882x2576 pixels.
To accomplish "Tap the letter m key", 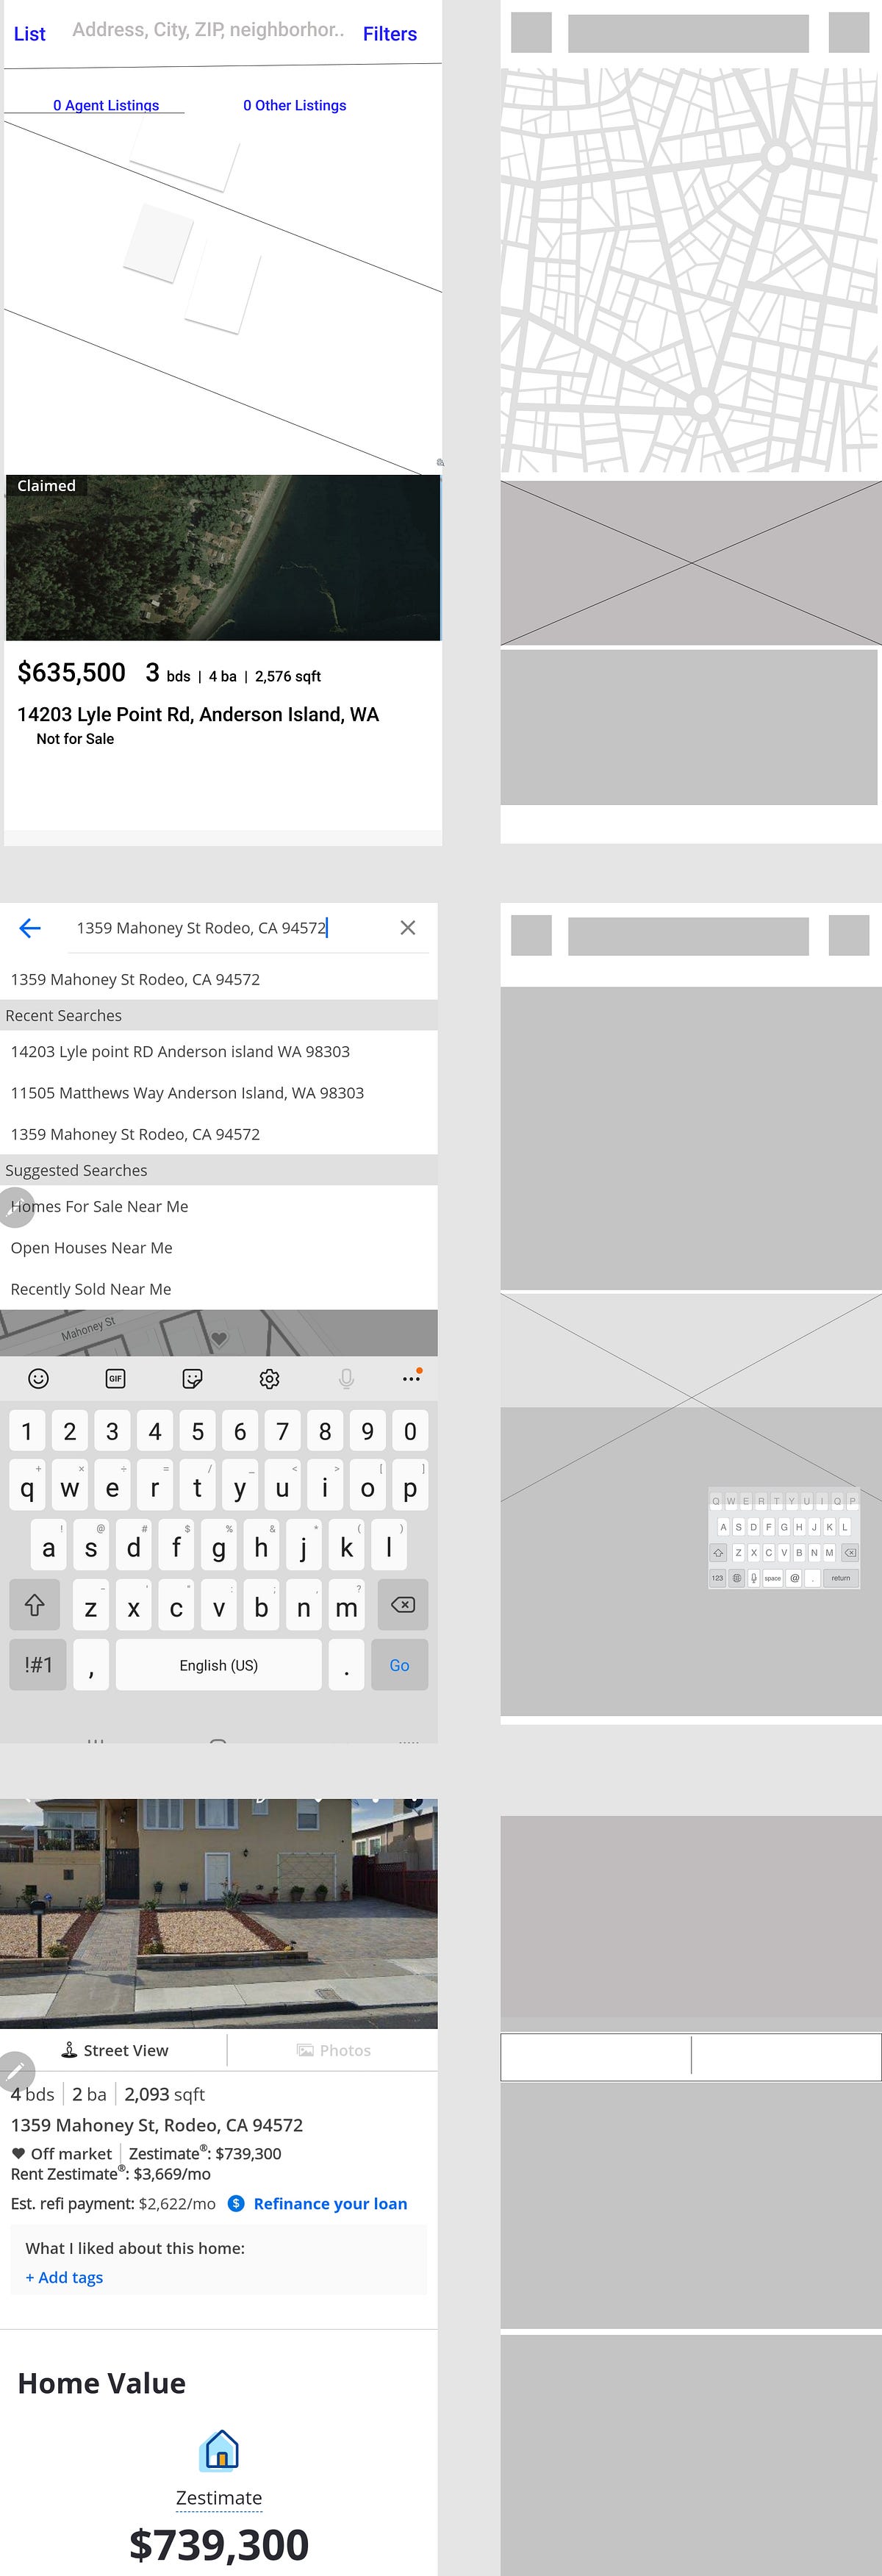I will tap(347, 1605).
